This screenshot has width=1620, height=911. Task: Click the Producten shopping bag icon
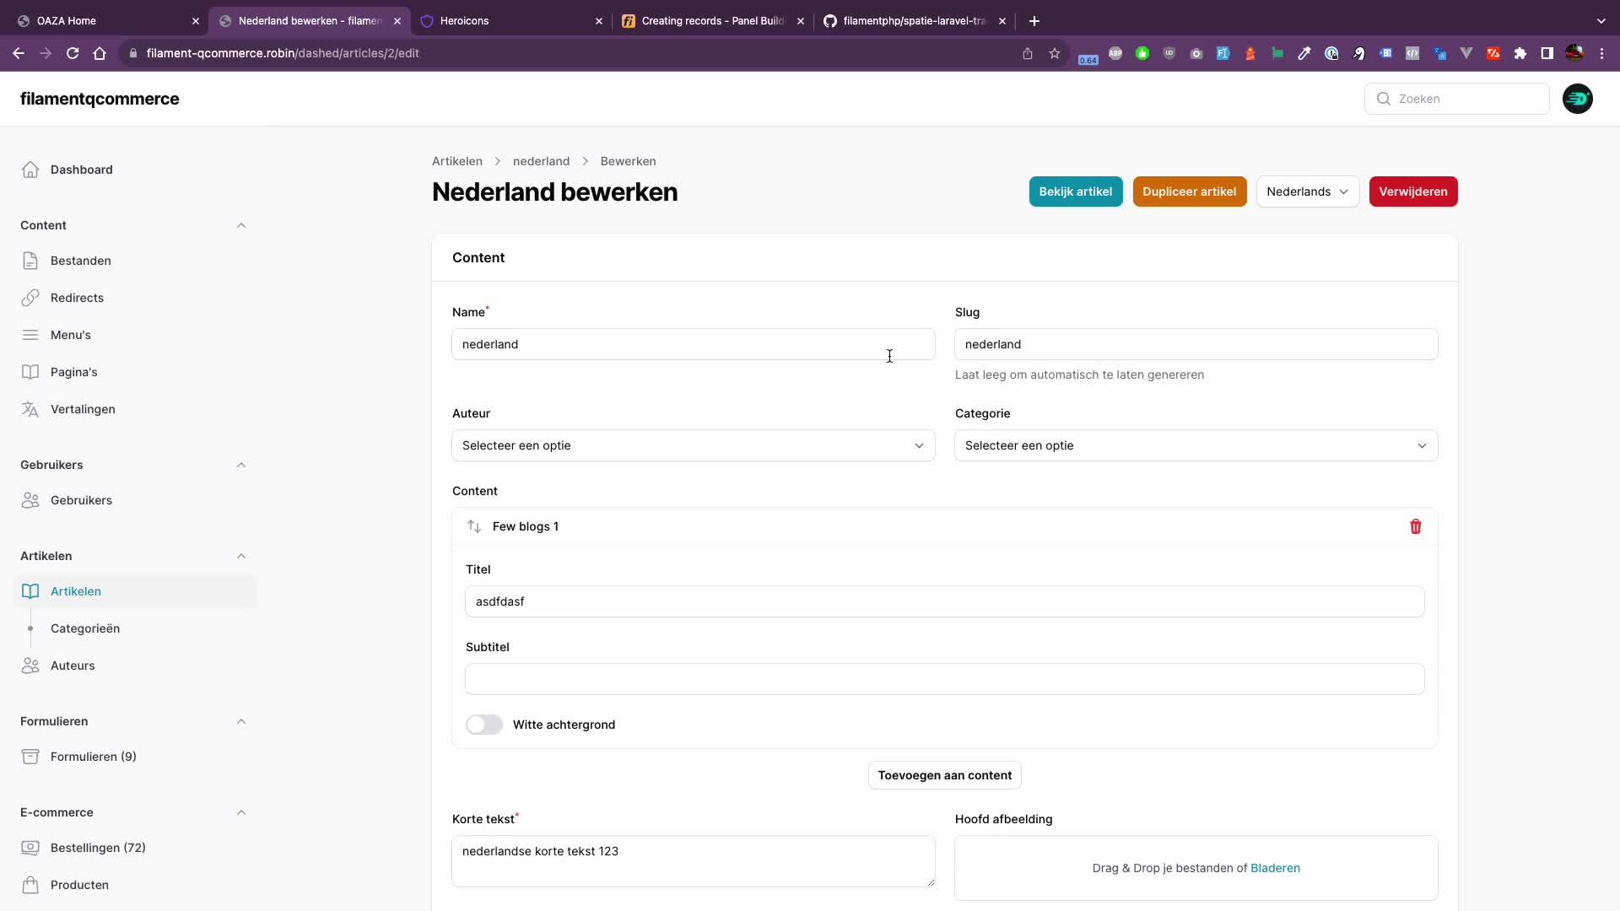tap(30, 885)
